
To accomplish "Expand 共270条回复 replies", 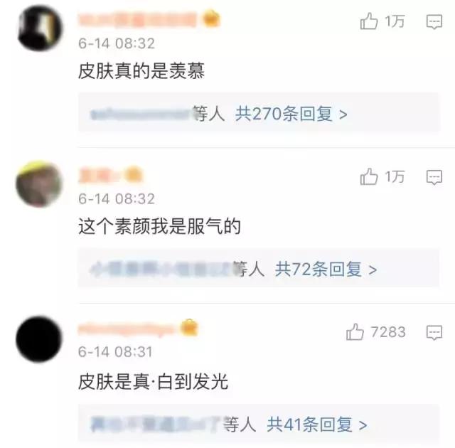I will coord(291,114).
